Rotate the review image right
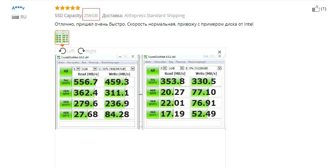Viewport: 332px width, 168px height. [x=81, y=51]
